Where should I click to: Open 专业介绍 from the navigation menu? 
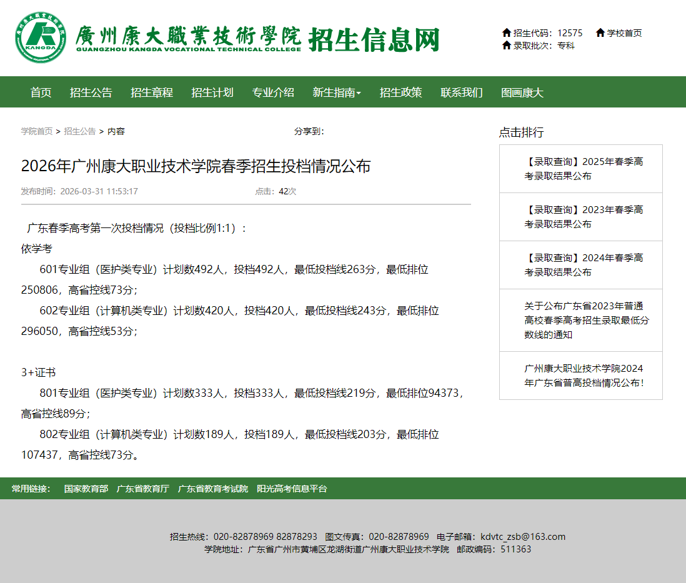coord(273,92)
